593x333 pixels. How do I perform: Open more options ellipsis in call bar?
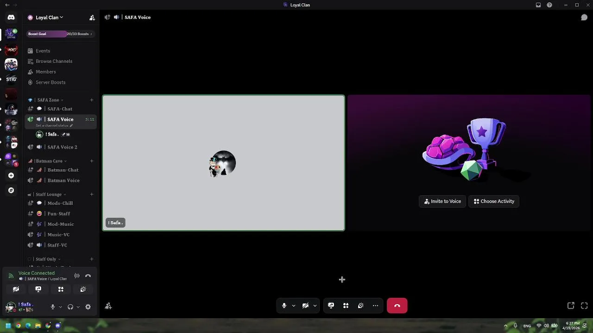pyautogui.click(x=376, y=306)
